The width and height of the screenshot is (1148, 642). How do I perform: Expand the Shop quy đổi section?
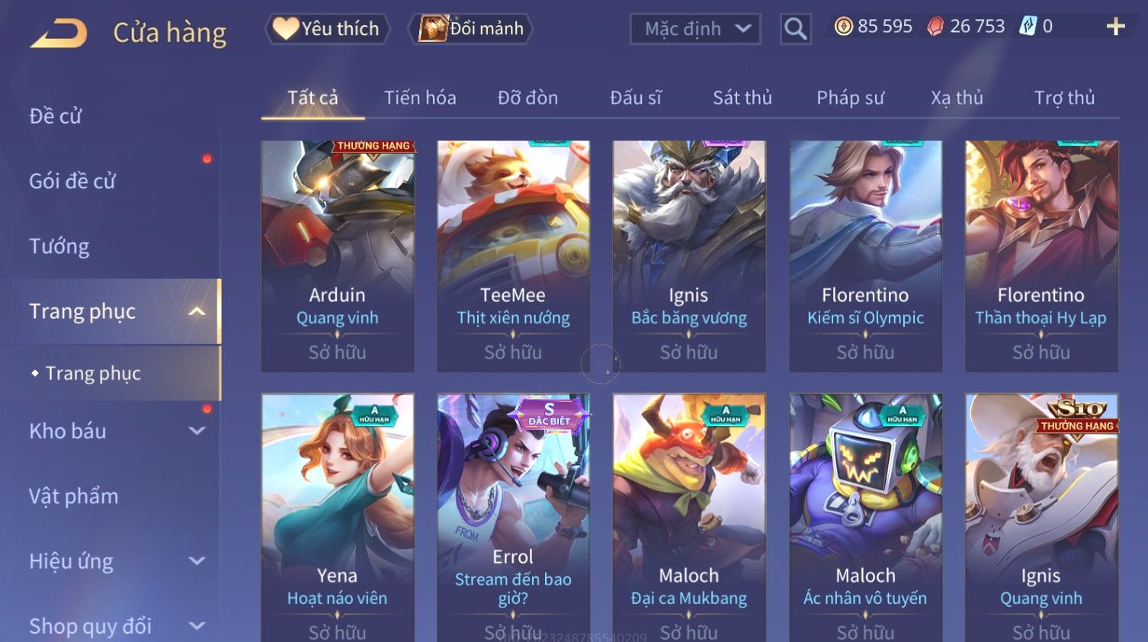pyautogui.click(x=197, y=626)
